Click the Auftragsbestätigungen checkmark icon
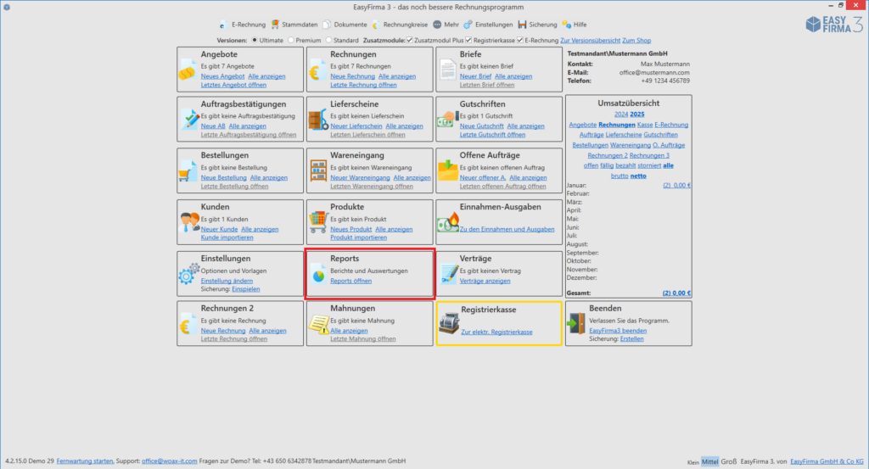Screen dimensions: 869x469 [x=189, y=120]
